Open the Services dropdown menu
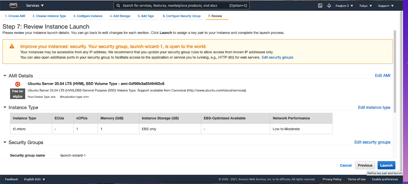The width and height of the screenshot is (408, 184). [x=35, y=6]
